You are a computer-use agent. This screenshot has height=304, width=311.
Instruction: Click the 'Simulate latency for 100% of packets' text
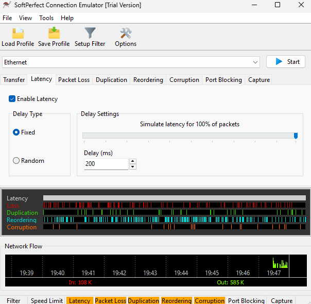point(189,124)
